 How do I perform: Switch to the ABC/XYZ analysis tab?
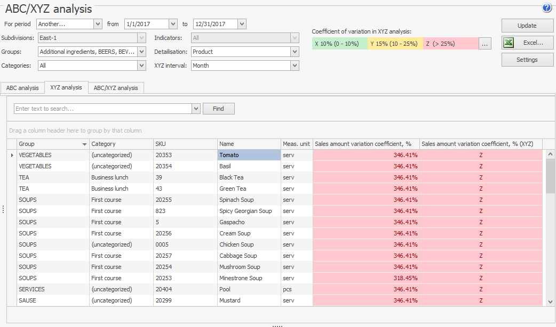[x=116, y=88]
